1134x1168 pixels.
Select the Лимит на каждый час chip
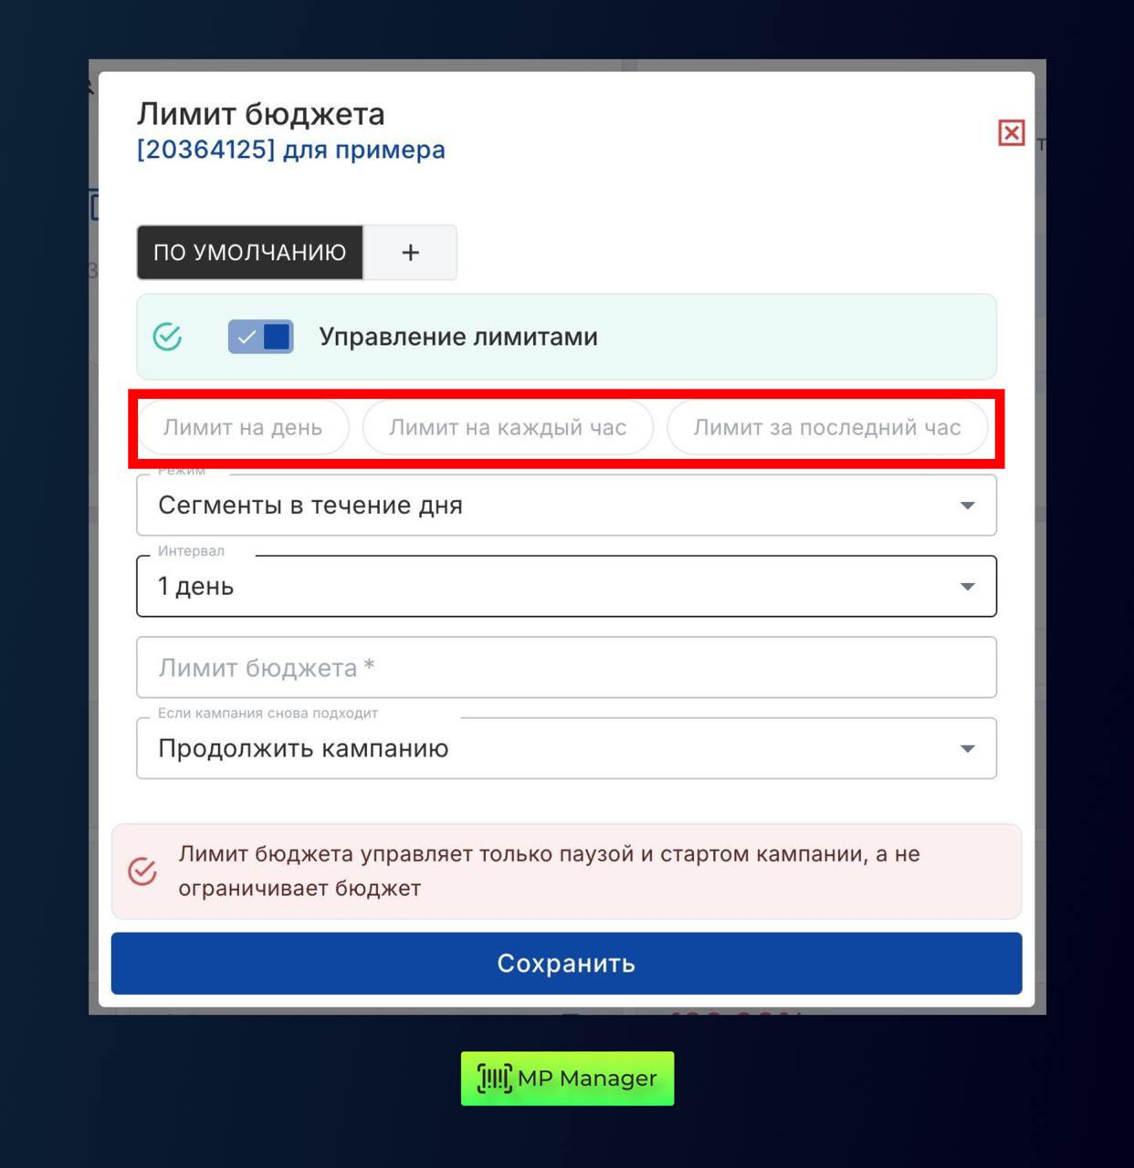tap(508, 428)
